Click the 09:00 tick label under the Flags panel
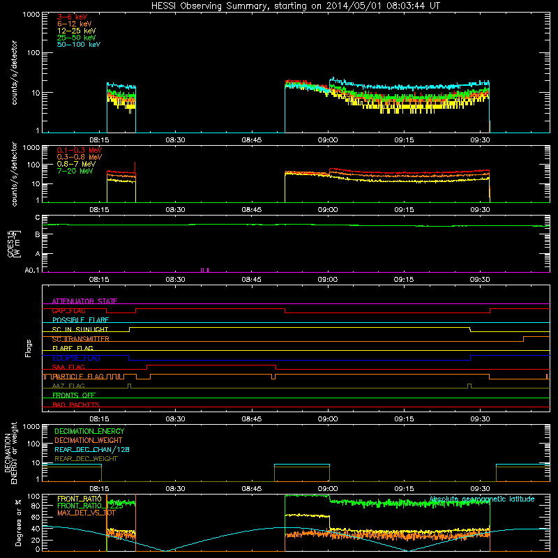Image resolution: width=558 pixels, height=558 pixels. coord(328,418)
